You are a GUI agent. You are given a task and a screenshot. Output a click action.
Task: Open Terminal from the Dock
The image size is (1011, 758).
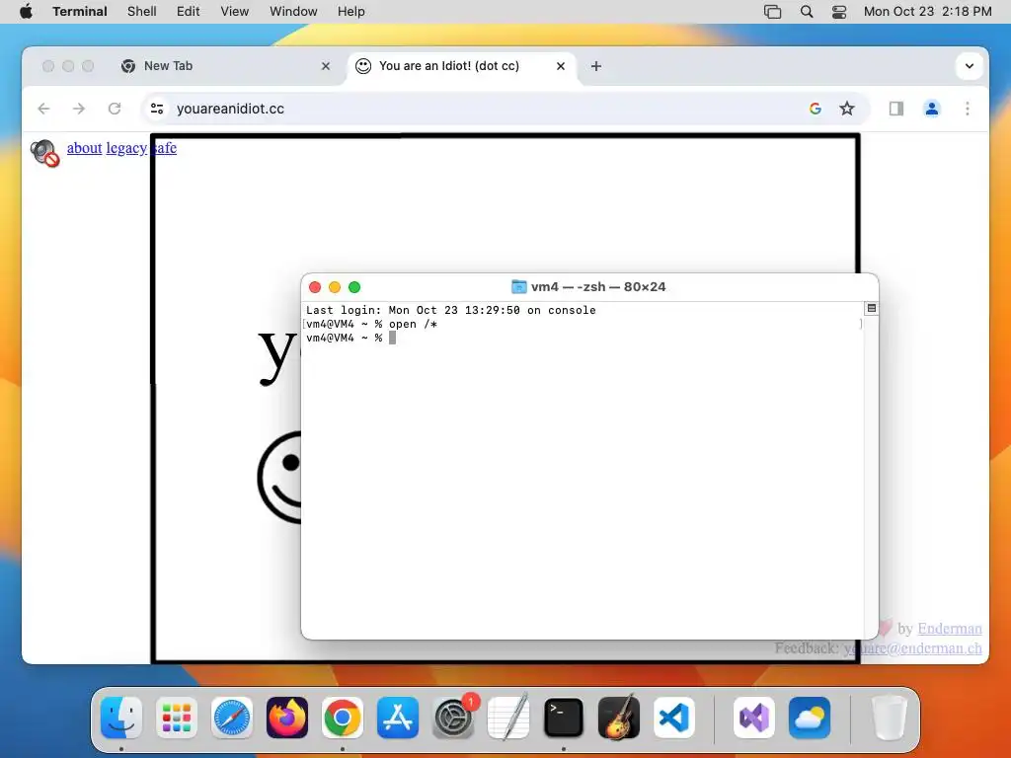[564, 718]
